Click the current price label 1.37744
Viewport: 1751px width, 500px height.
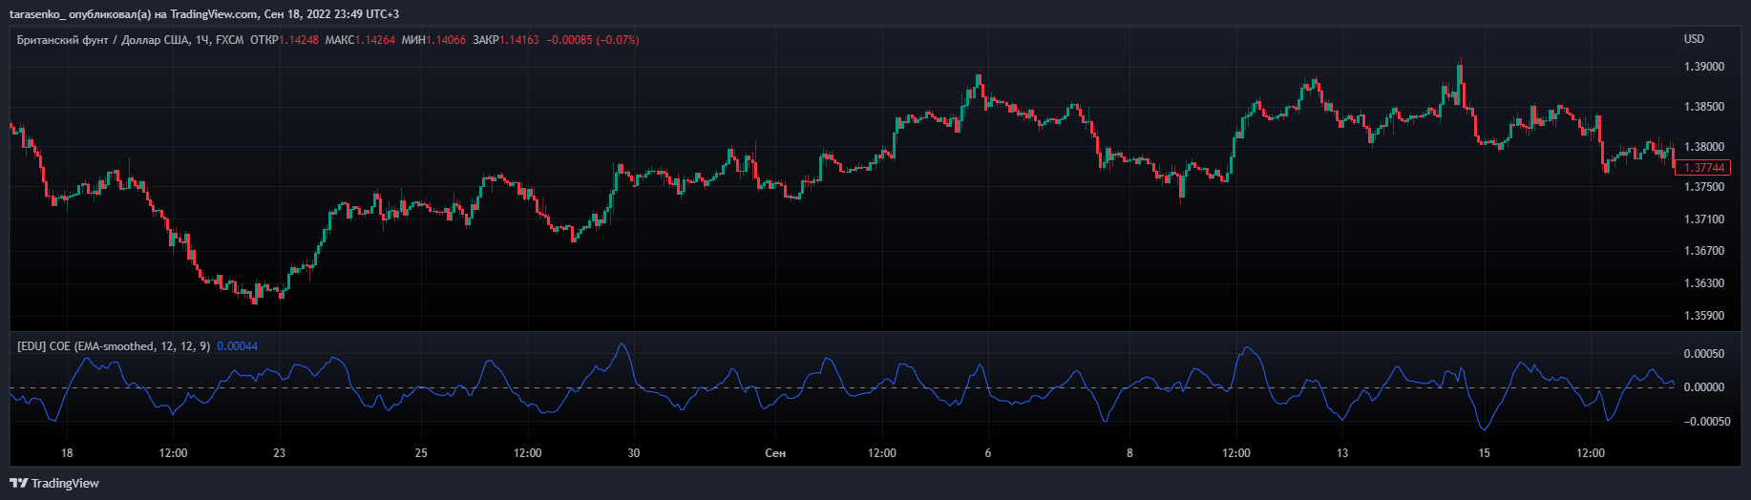coord(1702,168)
